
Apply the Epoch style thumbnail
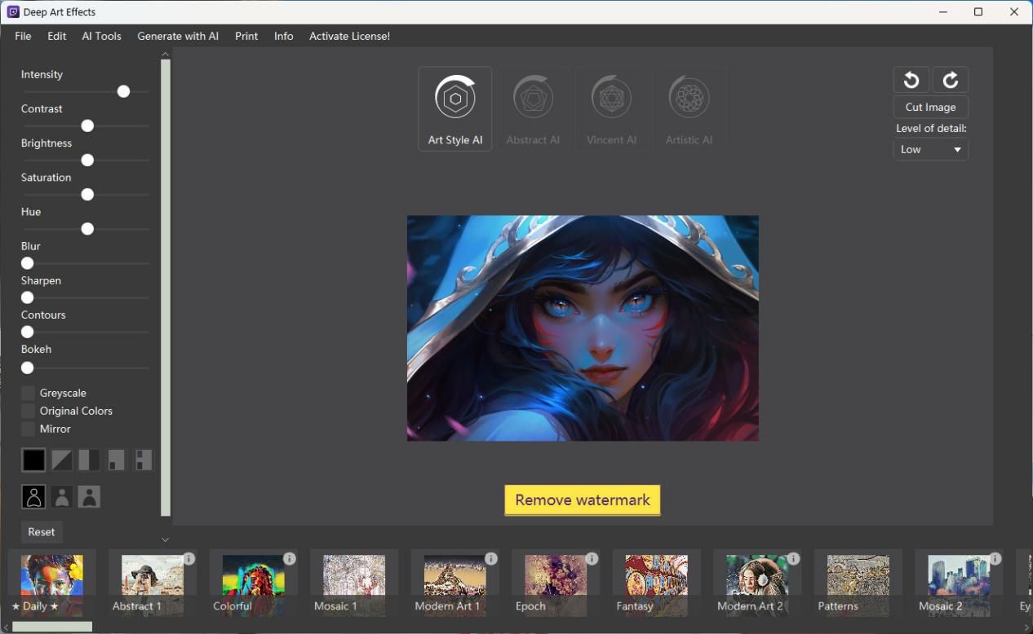tap(556, 583)
